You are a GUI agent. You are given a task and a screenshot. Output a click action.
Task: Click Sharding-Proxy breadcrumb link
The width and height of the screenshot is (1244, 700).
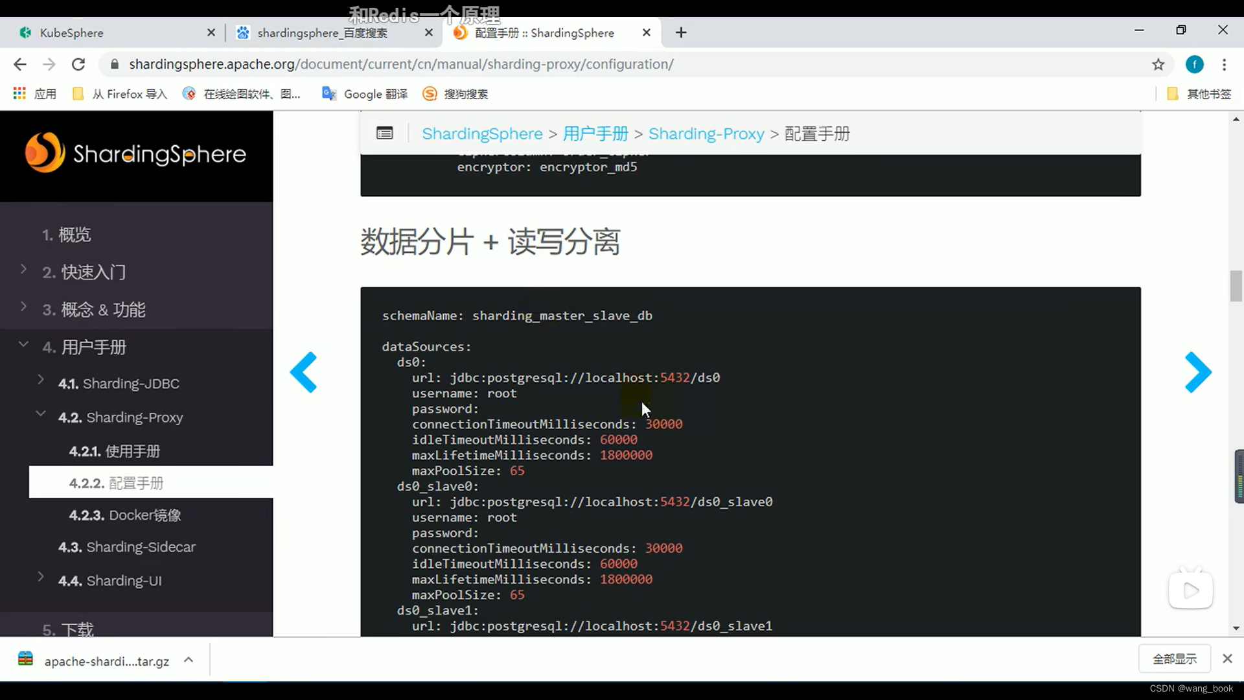pyautogui.click(x=706, y=134)
